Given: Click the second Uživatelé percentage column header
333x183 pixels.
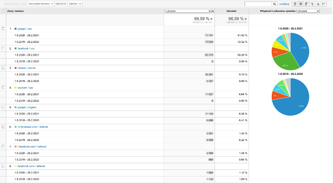Looking at the screenshot, I should [231, 11].
